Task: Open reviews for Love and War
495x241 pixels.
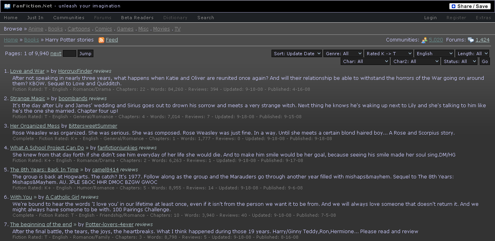Action: (103, 71)
